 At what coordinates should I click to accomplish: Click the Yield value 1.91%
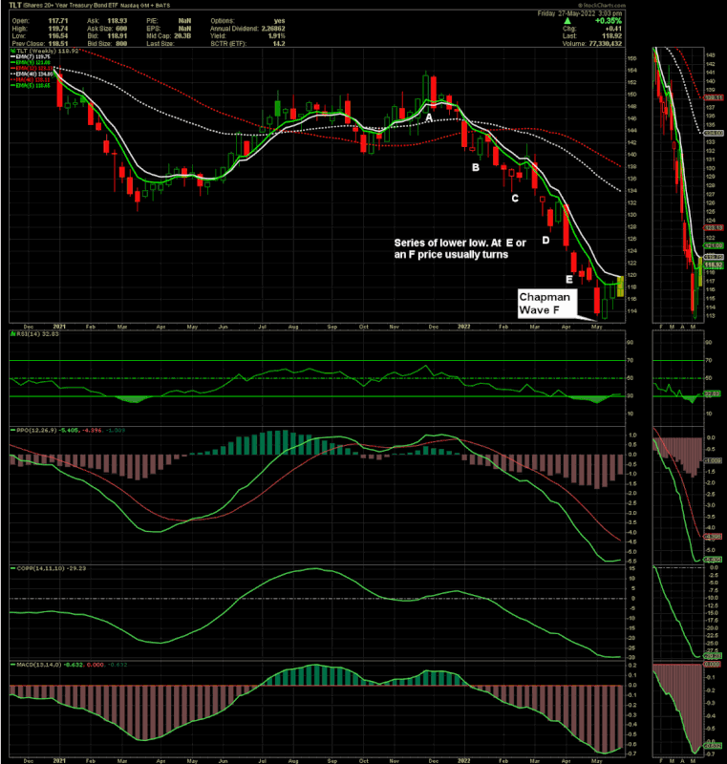276,36
